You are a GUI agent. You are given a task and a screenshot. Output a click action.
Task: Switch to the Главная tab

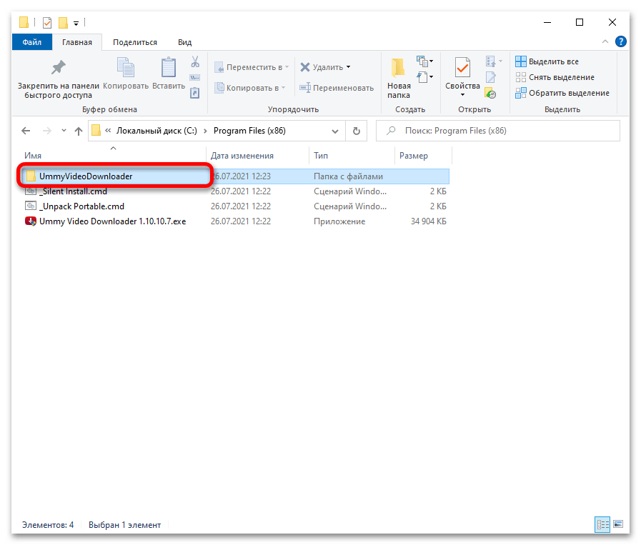(x=77, y=42)
